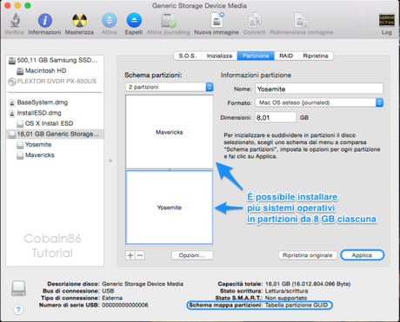Select the Yosemite partition block
The image size is (400, 322).
coord(170,207)
